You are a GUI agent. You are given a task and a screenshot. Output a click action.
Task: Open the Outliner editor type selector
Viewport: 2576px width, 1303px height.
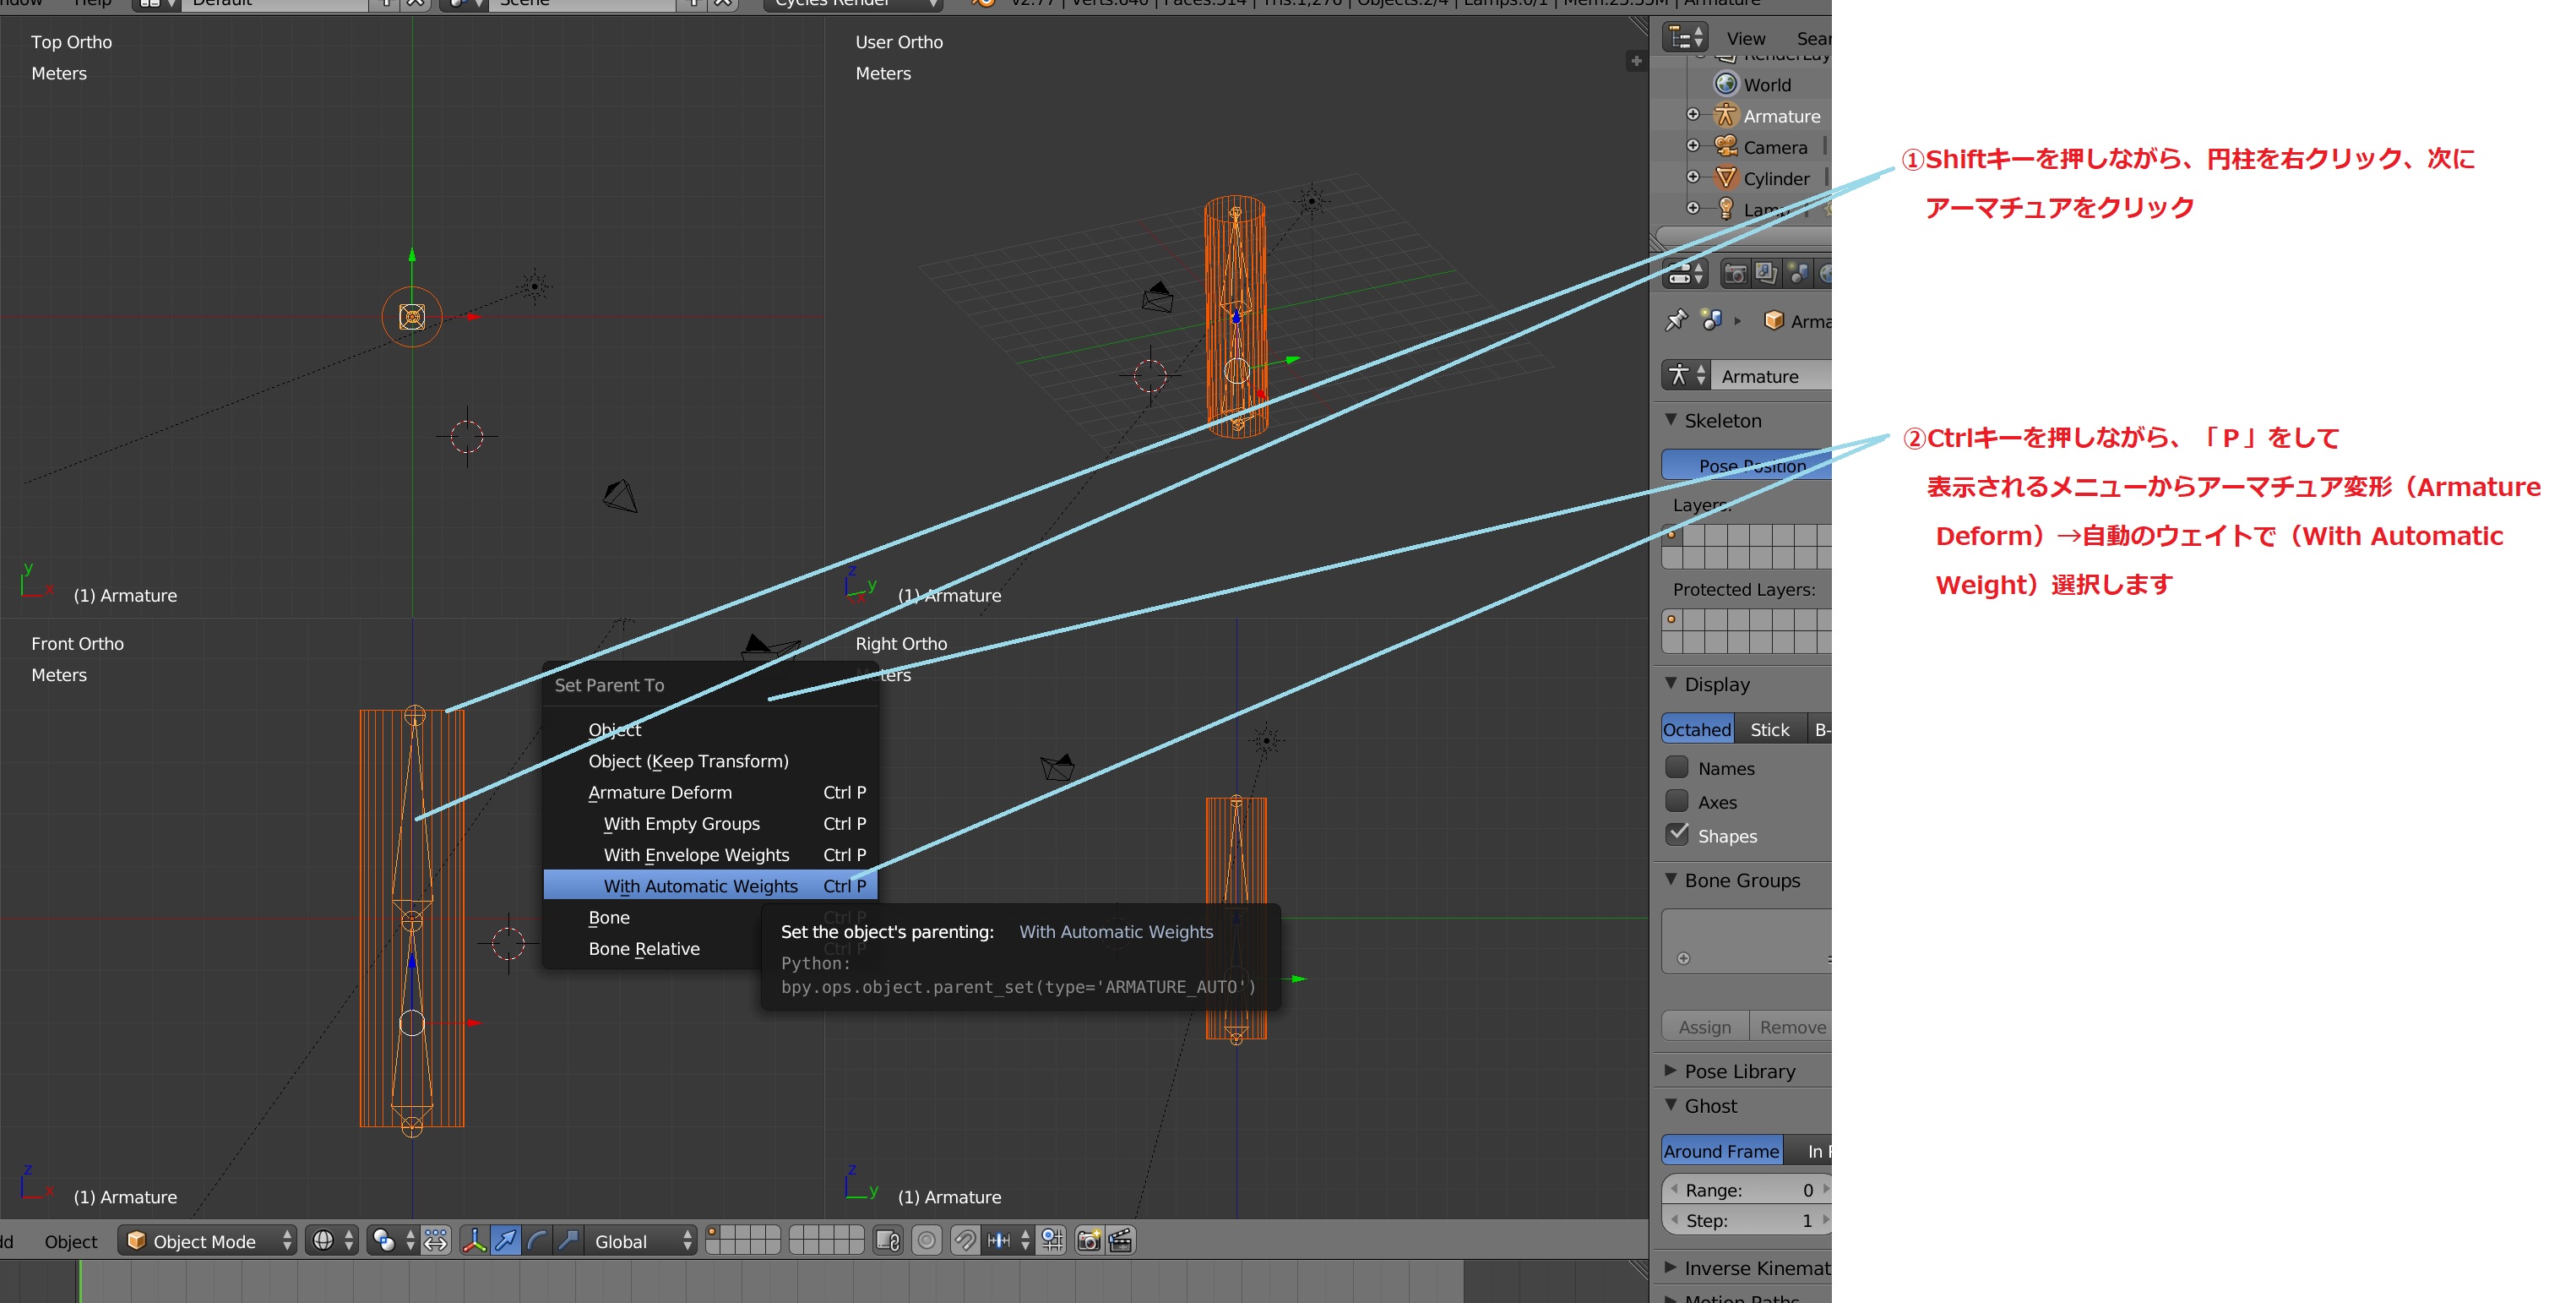[x=1685, y=38]
